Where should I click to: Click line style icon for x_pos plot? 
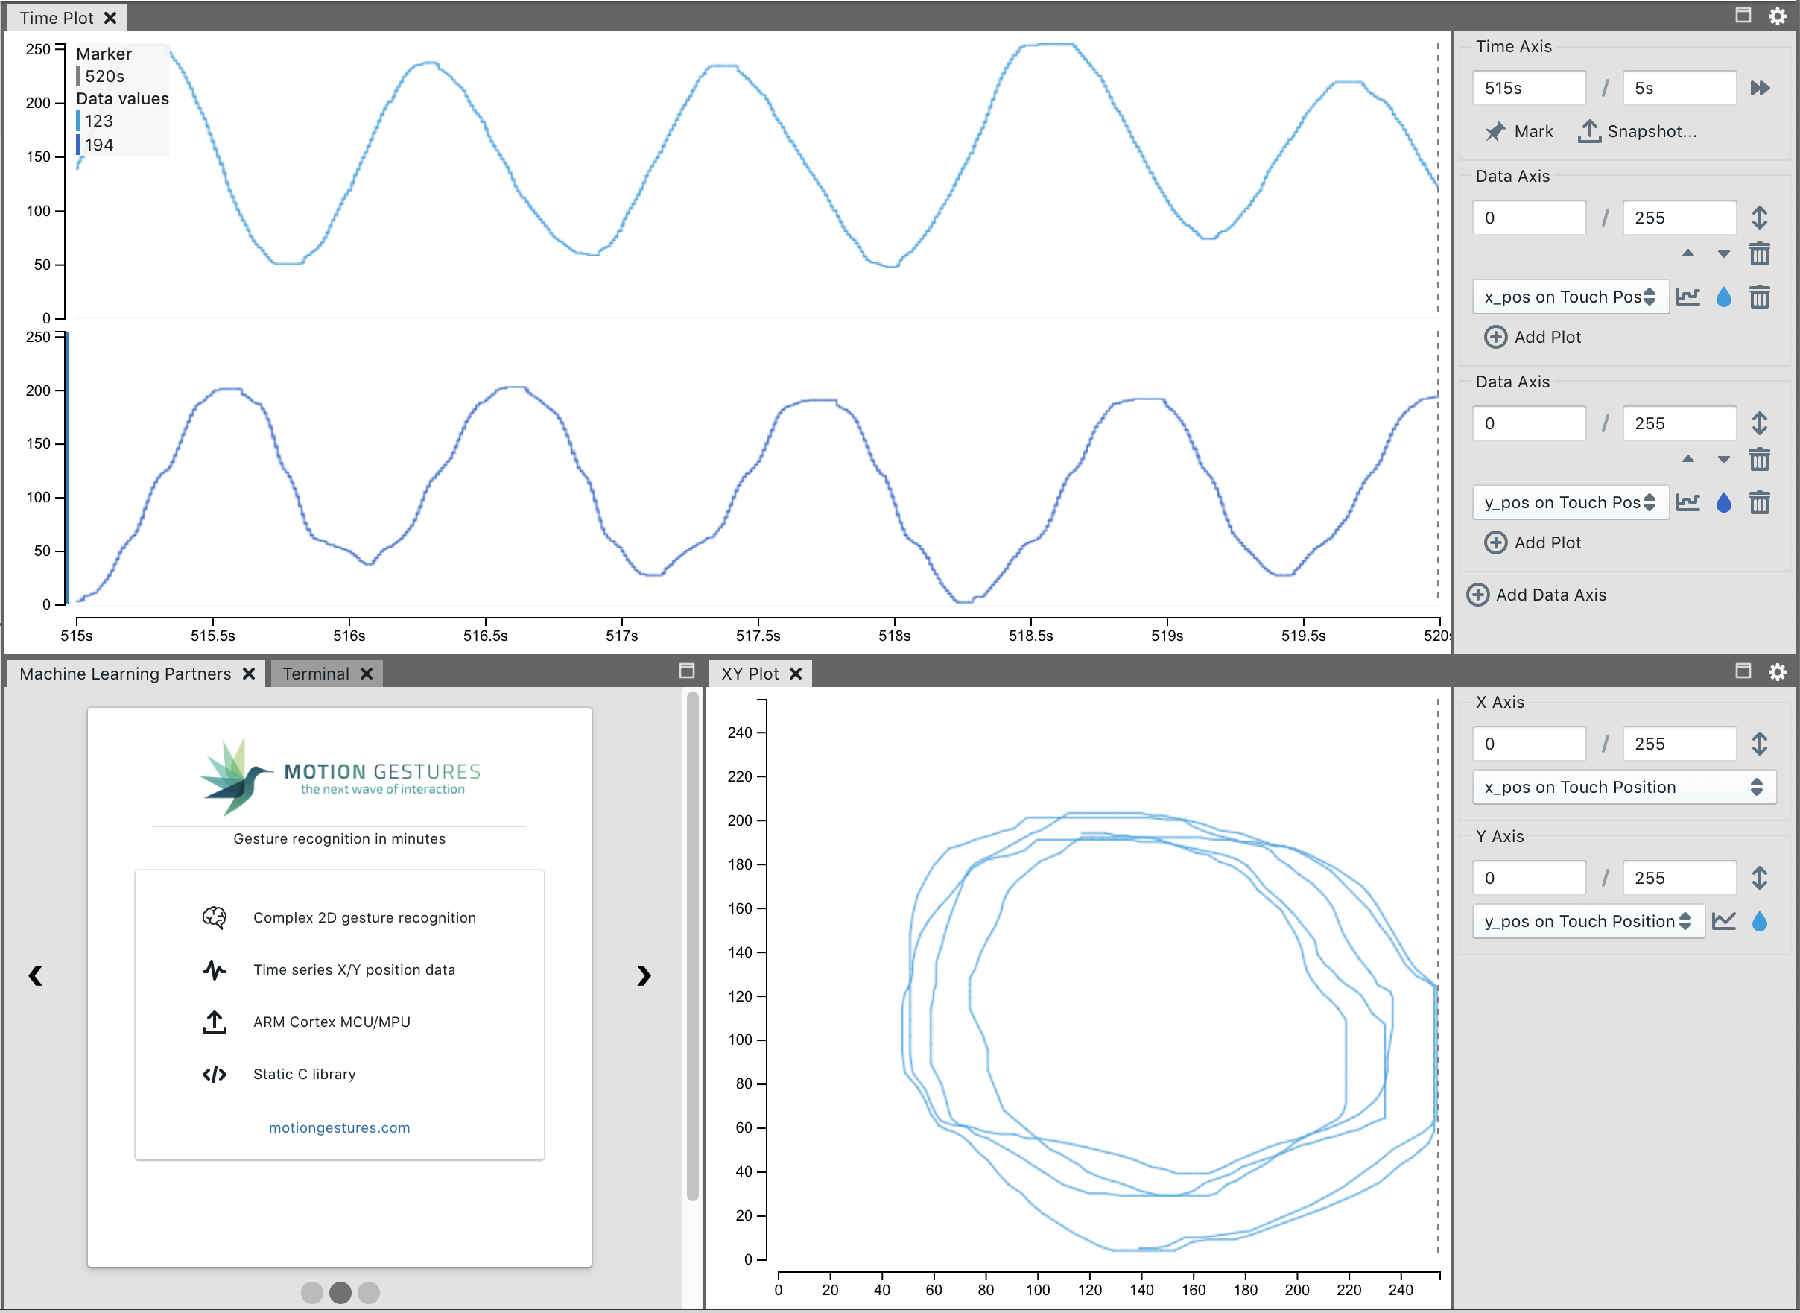coord(1688,297)
